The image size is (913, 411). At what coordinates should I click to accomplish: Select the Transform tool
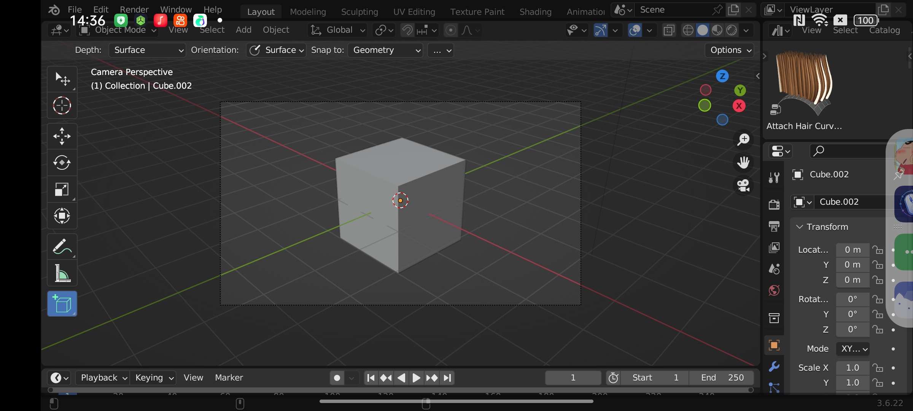pyautogui.click(x=62, y=216)
